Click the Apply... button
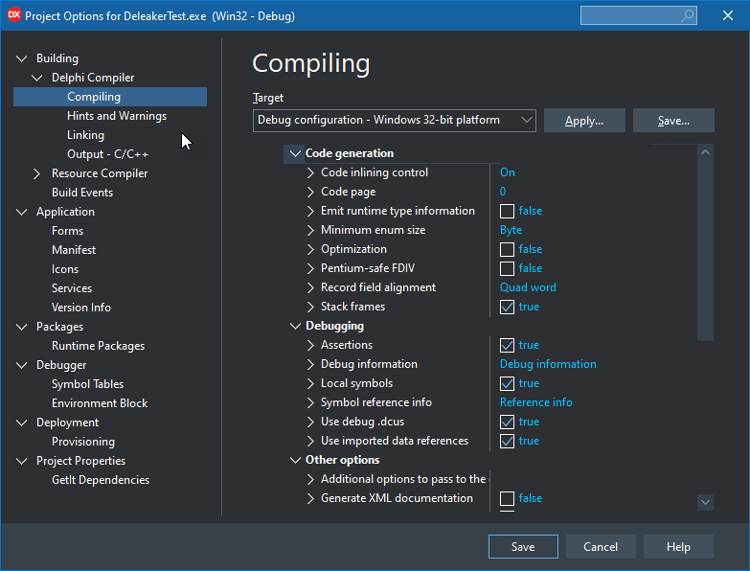The width and height of the screenshot is (750, 571). tap(584, 121)
